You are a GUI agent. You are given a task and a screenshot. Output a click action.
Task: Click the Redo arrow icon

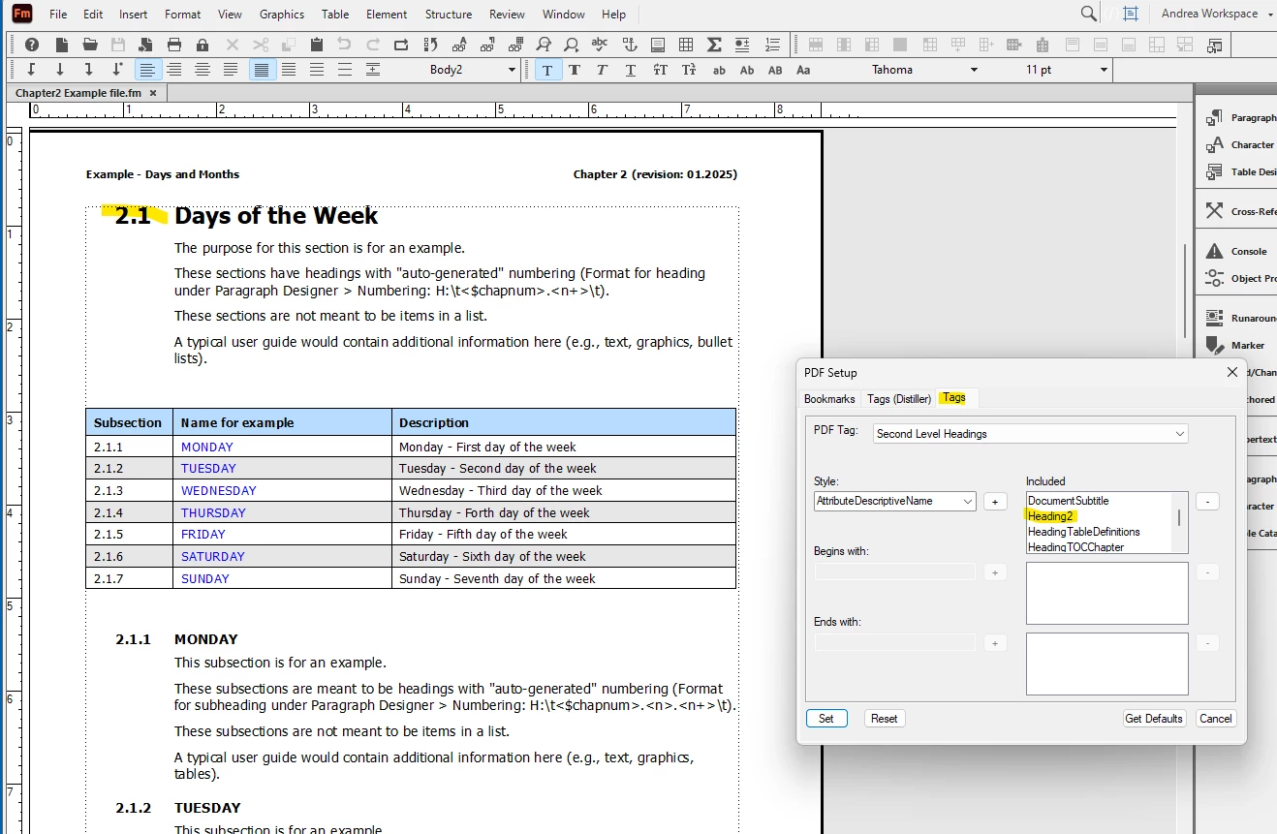(x=373, y=45)
